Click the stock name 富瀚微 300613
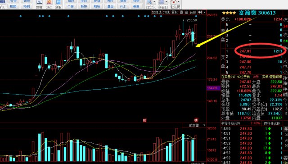288x164 pixels. click(x=257, y=13)
